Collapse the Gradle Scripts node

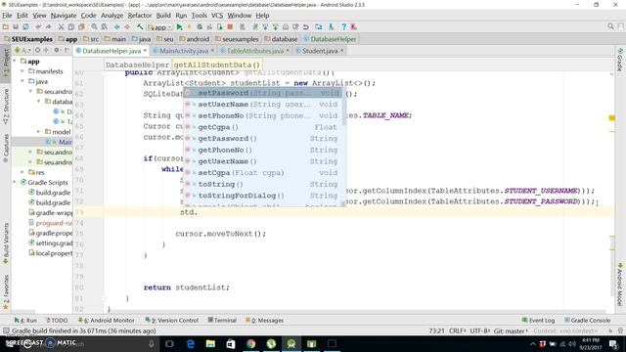click(x=16, y=183)
